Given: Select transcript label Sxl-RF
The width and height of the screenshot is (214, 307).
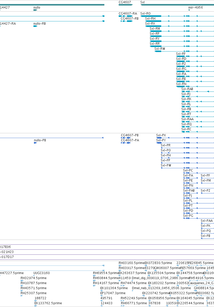Looking at the screenshot, I should (x=181, y=54).
